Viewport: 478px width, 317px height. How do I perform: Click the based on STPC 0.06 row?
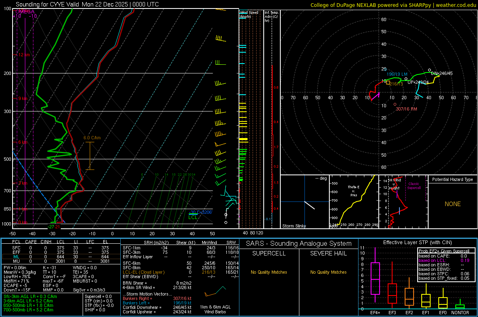pos(444,274)
